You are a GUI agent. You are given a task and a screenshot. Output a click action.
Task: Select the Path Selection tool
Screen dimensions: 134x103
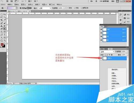pyautogui.click(x=2, y=38)
